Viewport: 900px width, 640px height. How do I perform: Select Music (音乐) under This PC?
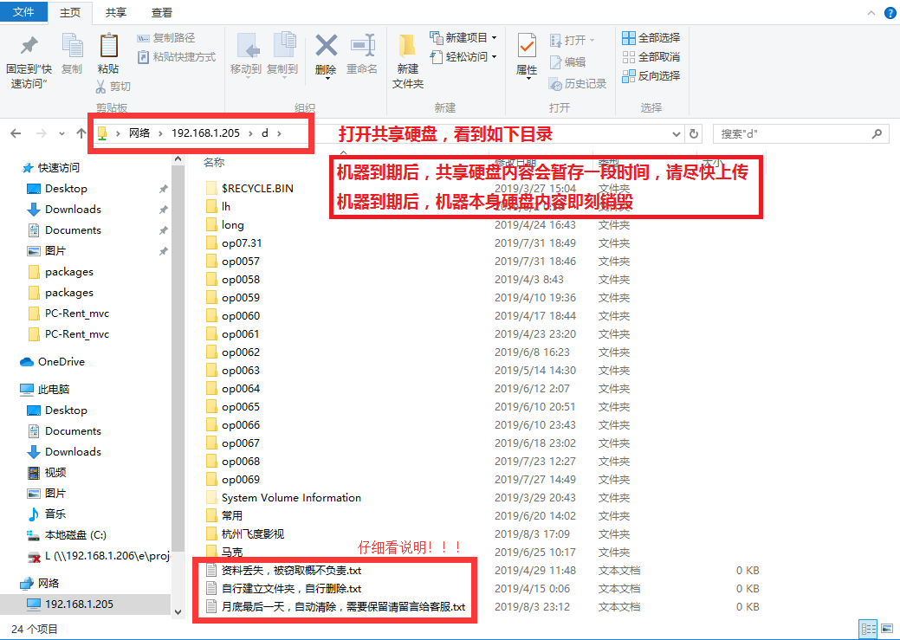47,514
